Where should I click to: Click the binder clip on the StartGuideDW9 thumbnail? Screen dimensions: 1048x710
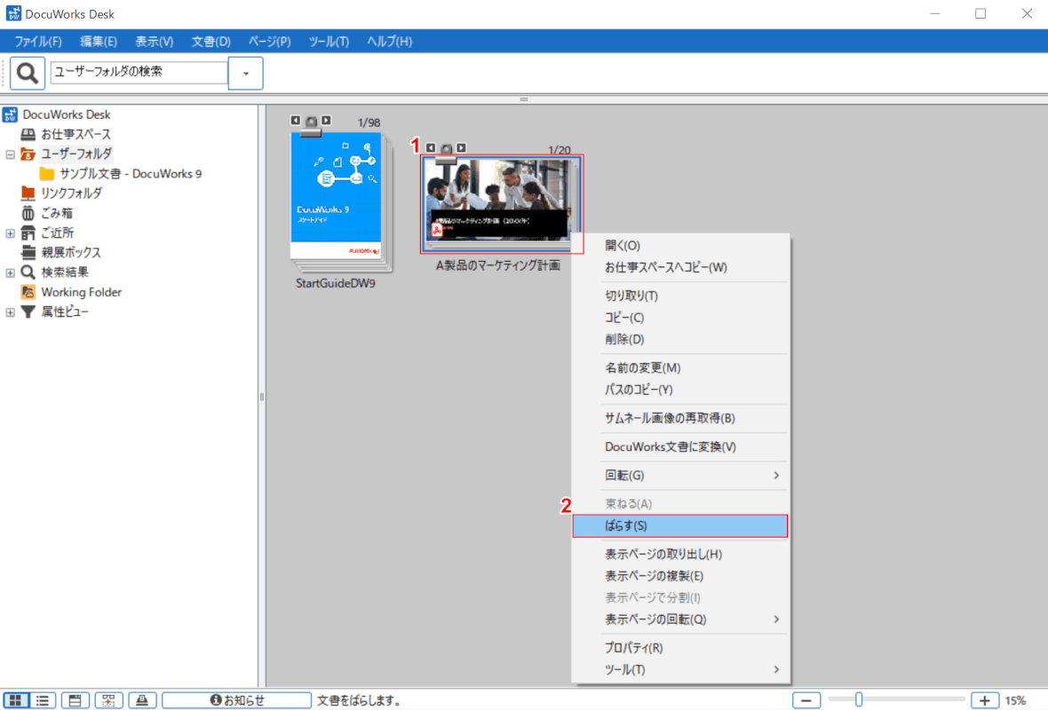coord(311,123)
